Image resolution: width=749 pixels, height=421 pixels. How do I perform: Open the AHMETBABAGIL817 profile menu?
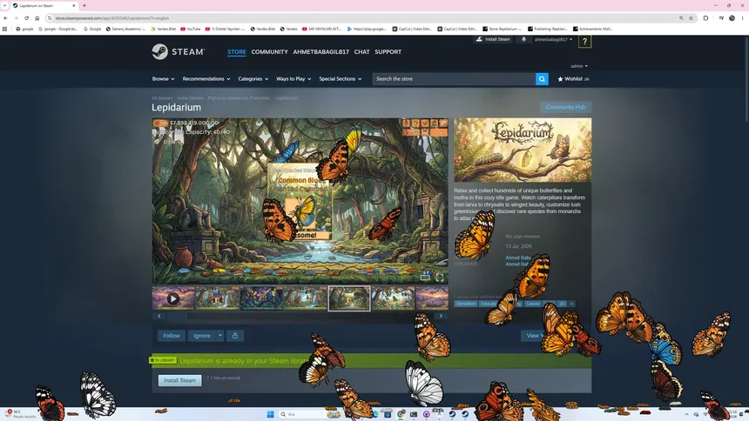[x=321, y=51]
